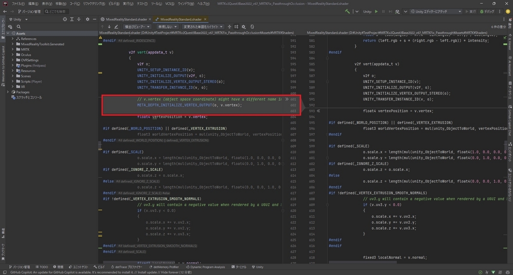The width and height of the screenshot is (513, 275).
Task: Click the forward navigation arrow
Action: coord(12,12)
